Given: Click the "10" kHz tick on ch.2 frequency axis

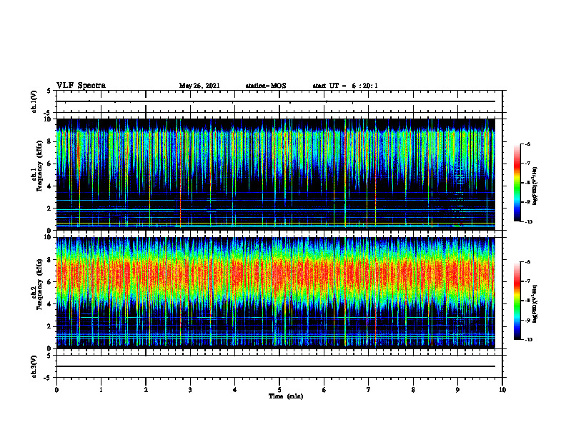Looking at the screenshot, I should [49, 237].
